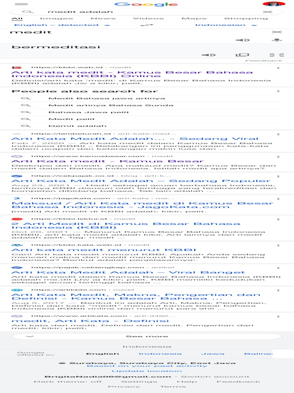This screenshot has height=393, width=294.
Task: Switch to Videos tab
Action: pos(148,18)
